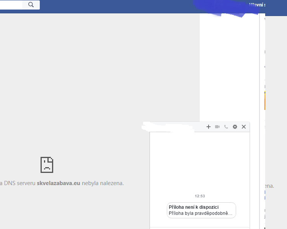The height and width of the screenshot is (229, 287).
Task: Start a video call from chat header
Action: pyautogui.click(x=217, y=127)
